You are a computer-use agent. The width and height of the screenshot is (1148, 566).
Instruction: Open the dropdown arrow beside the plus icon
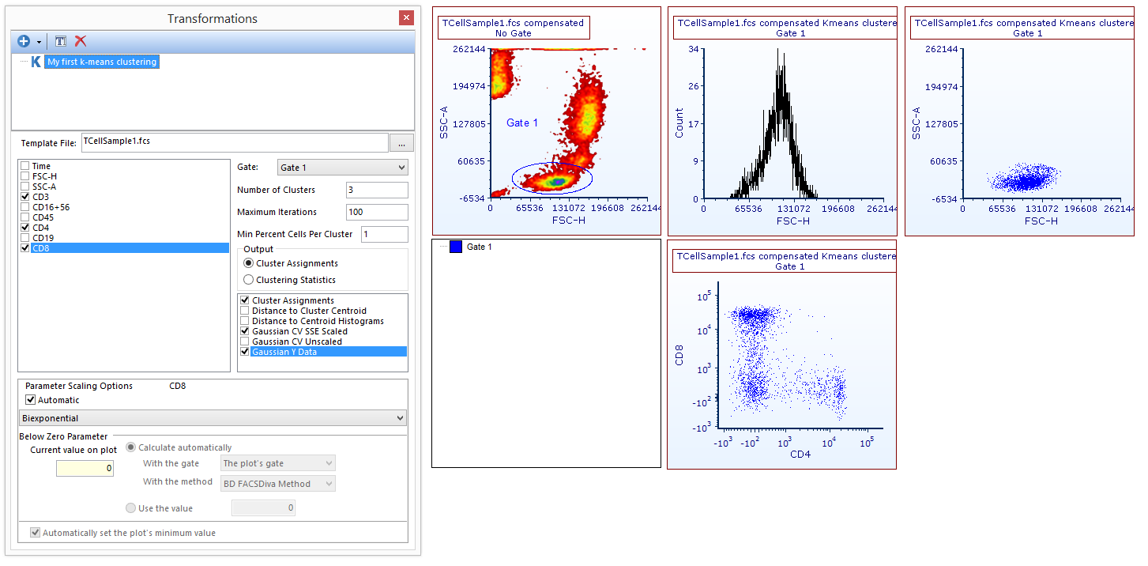(39, 42)
